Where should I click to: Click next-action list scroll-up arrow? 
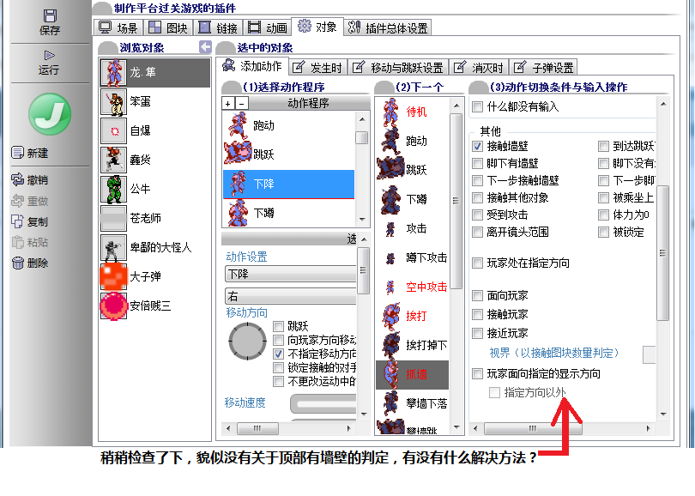click(x=456, y=106)
